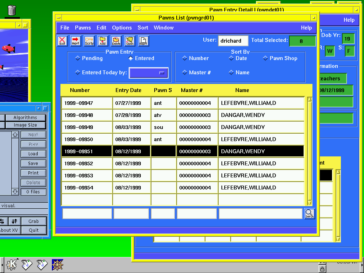Click the Reprint document icon
This screenshot has width=364, height=273.
pos(143,41)
